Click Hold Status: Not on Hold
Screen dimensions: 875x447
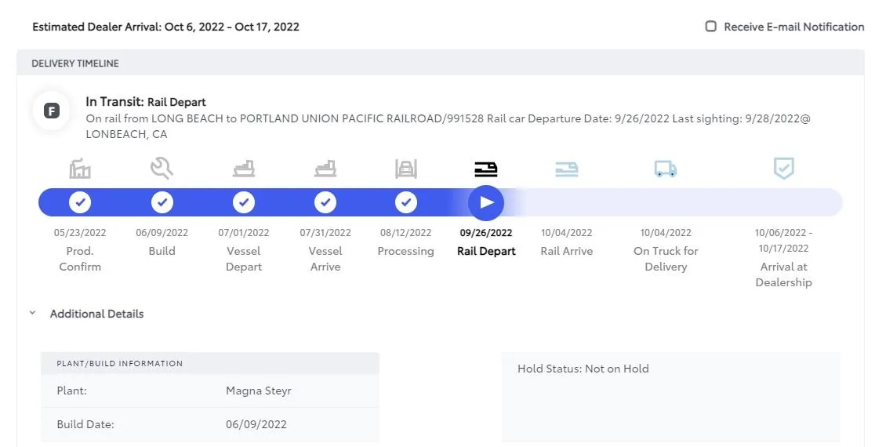pyautogui.click(x=583, y=369)
